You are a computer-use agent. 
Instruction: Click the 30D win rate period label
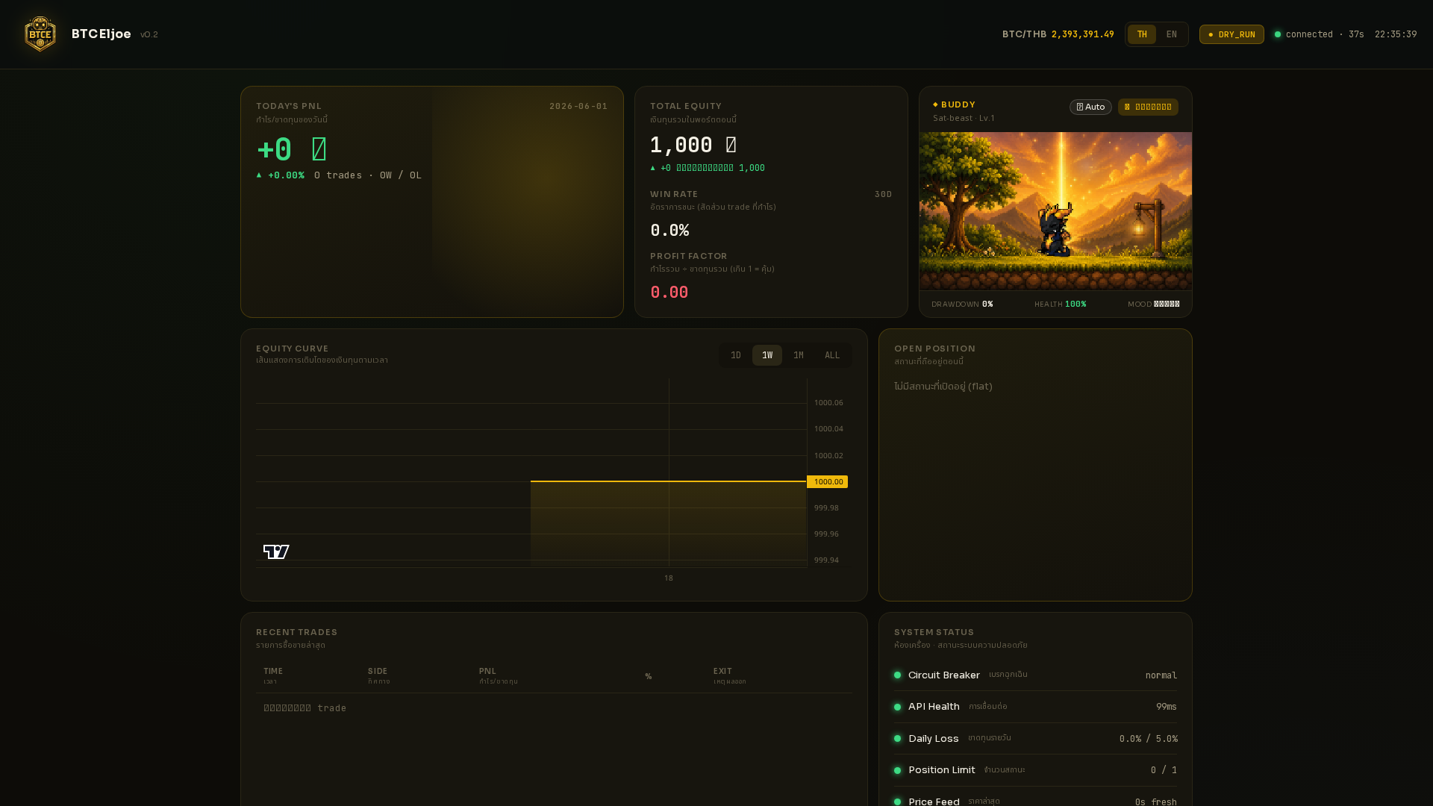tap(884, 194)
